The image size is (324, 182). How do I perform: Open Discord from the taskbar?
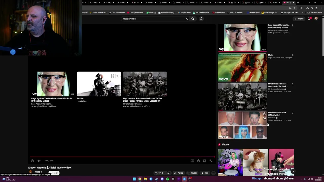[162, 179]
